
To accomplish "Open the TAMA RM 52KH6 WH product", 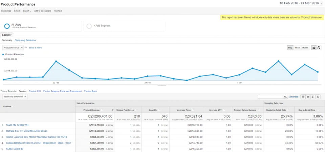I will tap(17, 125).
